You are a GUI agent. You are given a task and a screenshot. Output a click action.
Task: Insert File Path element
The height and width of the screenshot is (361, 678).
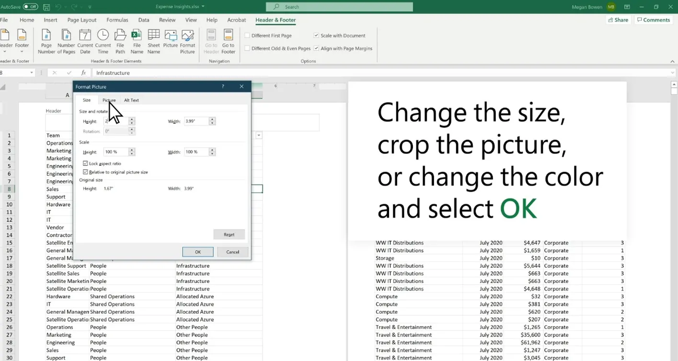click(120, 41)
